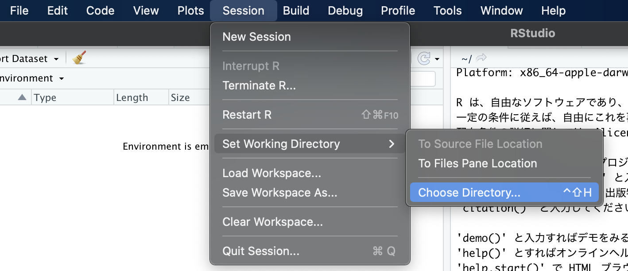Choose Load Workspace from the menu
This screenshot has height=271, width=628.
[x=271, y=173]
